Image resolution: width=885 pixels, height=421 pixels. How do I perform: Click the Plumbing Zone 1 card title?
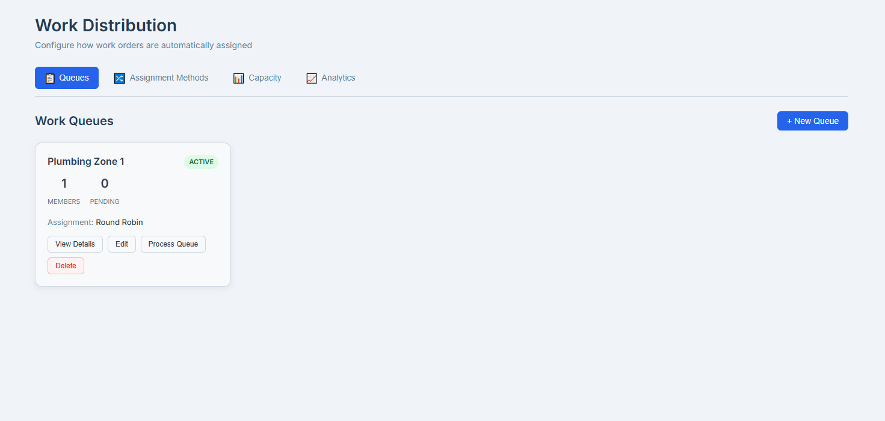click(86, 162)
